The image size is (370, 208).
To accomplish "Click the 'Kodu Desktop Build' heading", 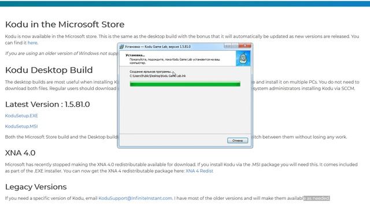I will tap(49, 70).
